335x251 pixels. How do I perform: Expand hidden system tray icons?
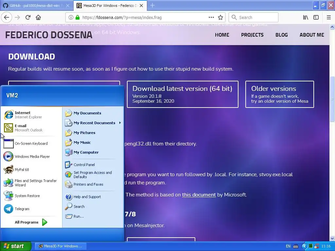click(x=305, y=246)
